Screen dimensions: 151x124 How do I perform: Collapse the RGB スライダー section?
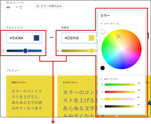tap(101, 79)
